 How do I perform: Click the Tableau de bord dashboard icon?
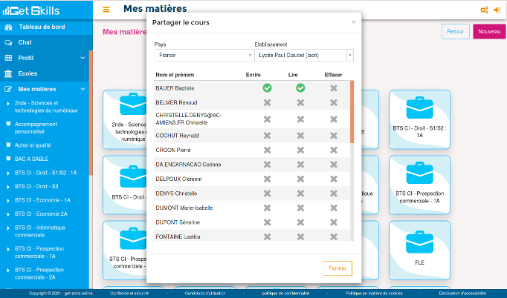(x=8, y=27)
